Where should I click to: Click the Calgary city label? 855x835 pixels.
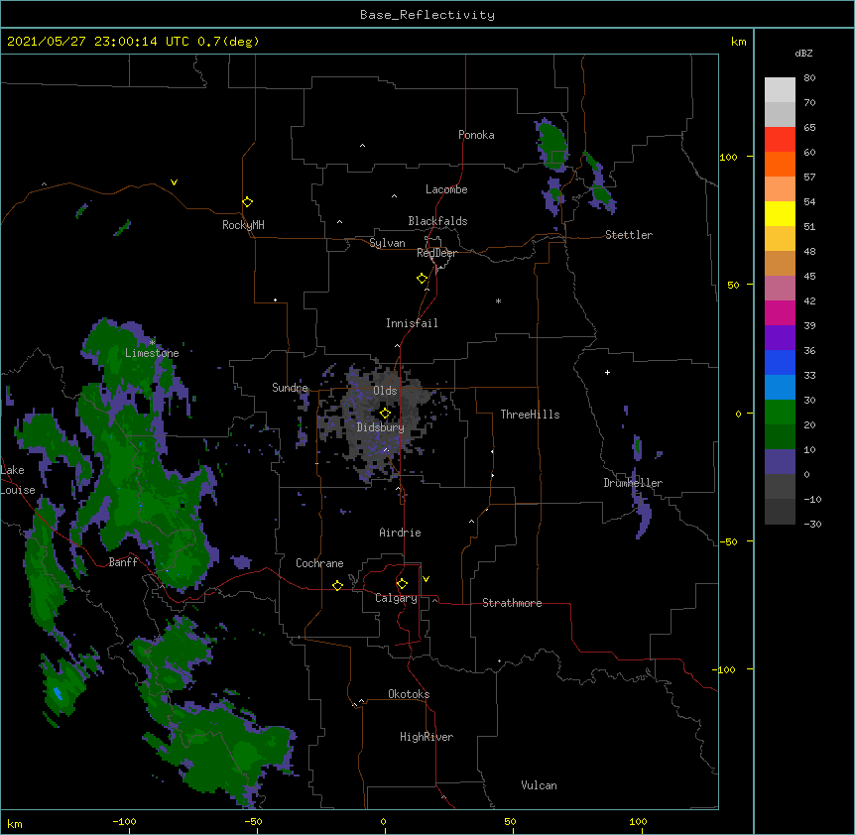coord(397,598)
